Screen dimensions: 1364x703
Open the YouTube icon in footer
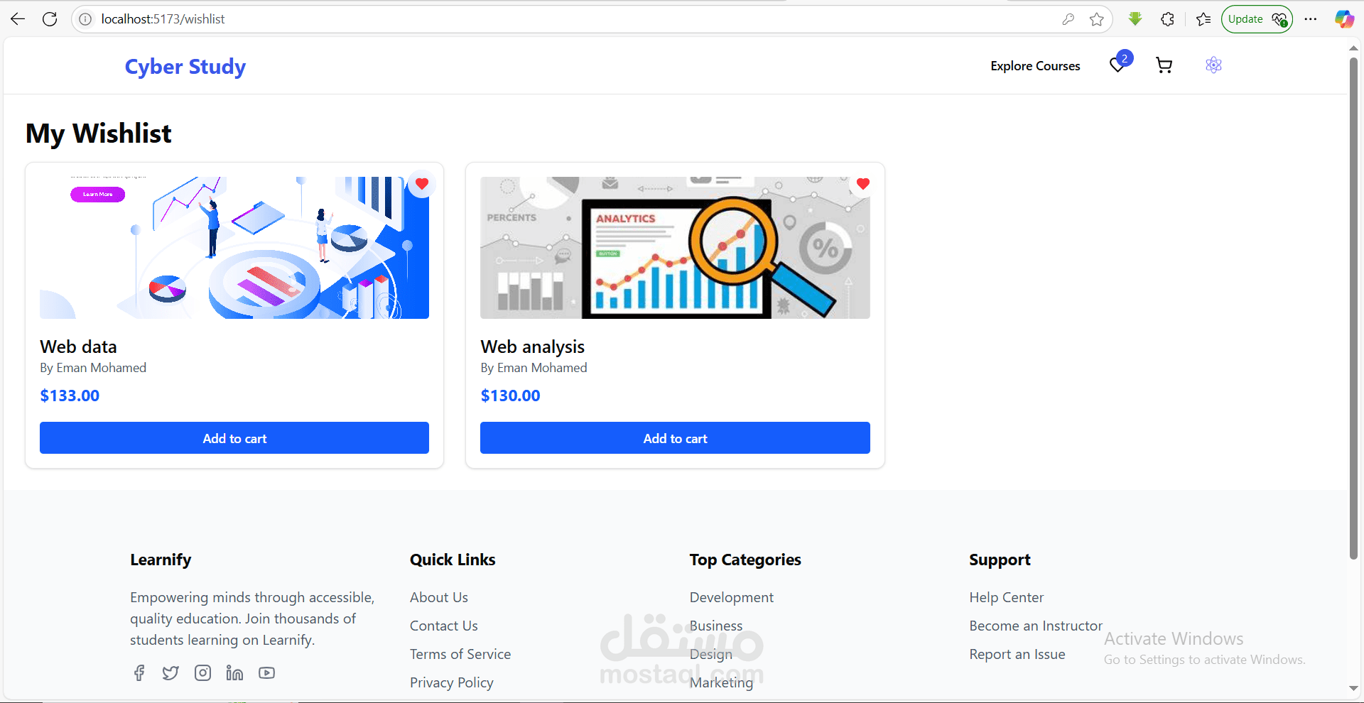[x=266, y=672]
